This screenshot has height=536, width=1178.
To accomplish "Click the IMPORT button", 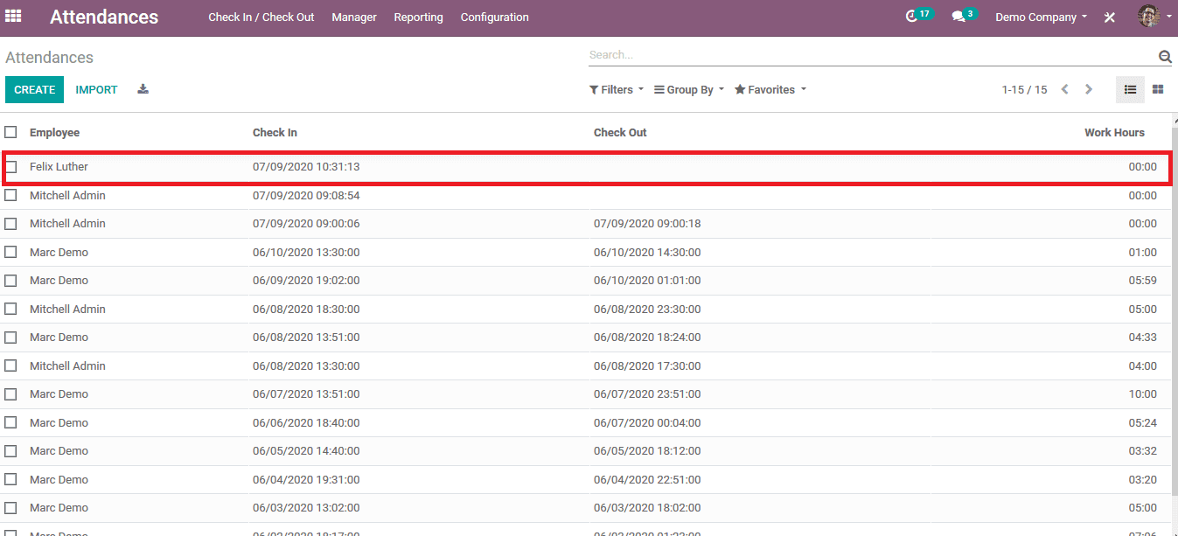I will [x=96, y=90].
